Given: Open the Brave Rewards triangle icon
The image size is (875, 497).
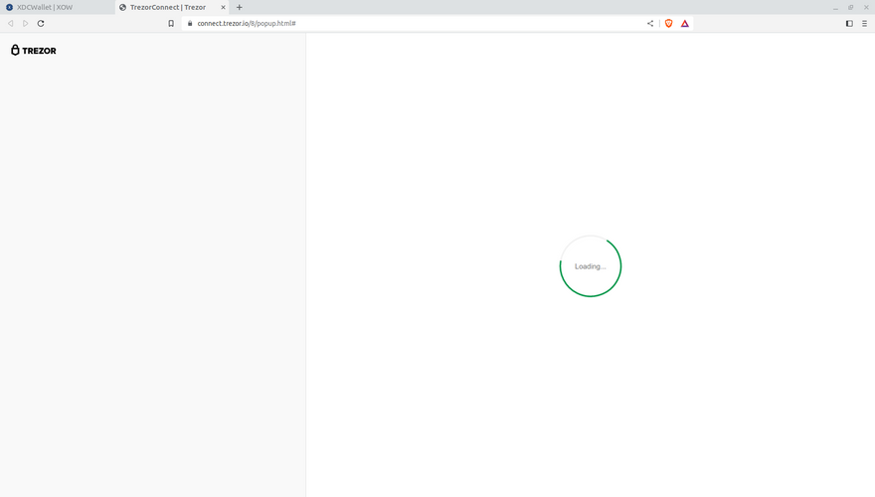Looking at the screenshot, I should pos(685,23).
